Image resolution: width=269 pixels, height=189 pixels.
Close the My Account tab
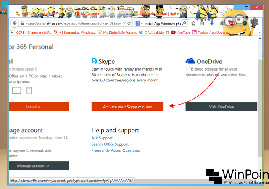127,13
